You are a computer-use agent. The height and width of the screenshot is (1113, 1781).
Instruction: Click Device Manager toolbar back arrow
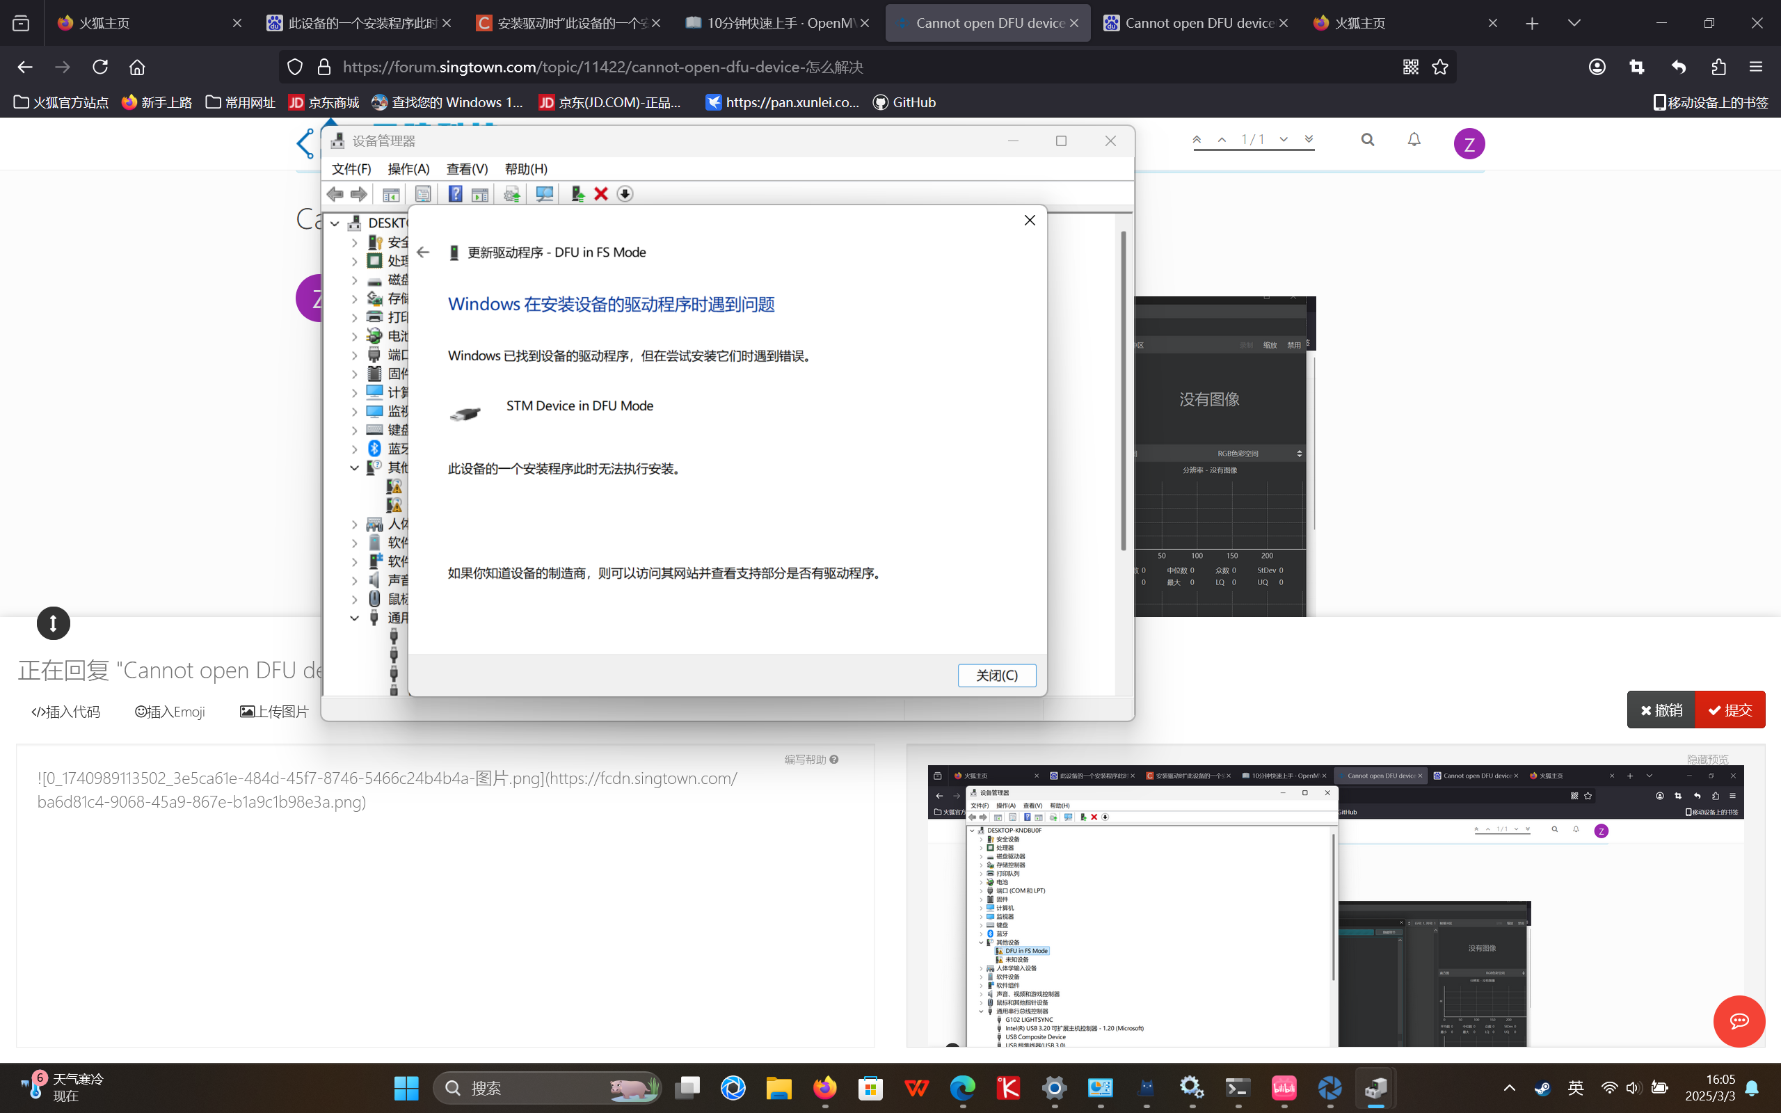click(x=335, y=193)
